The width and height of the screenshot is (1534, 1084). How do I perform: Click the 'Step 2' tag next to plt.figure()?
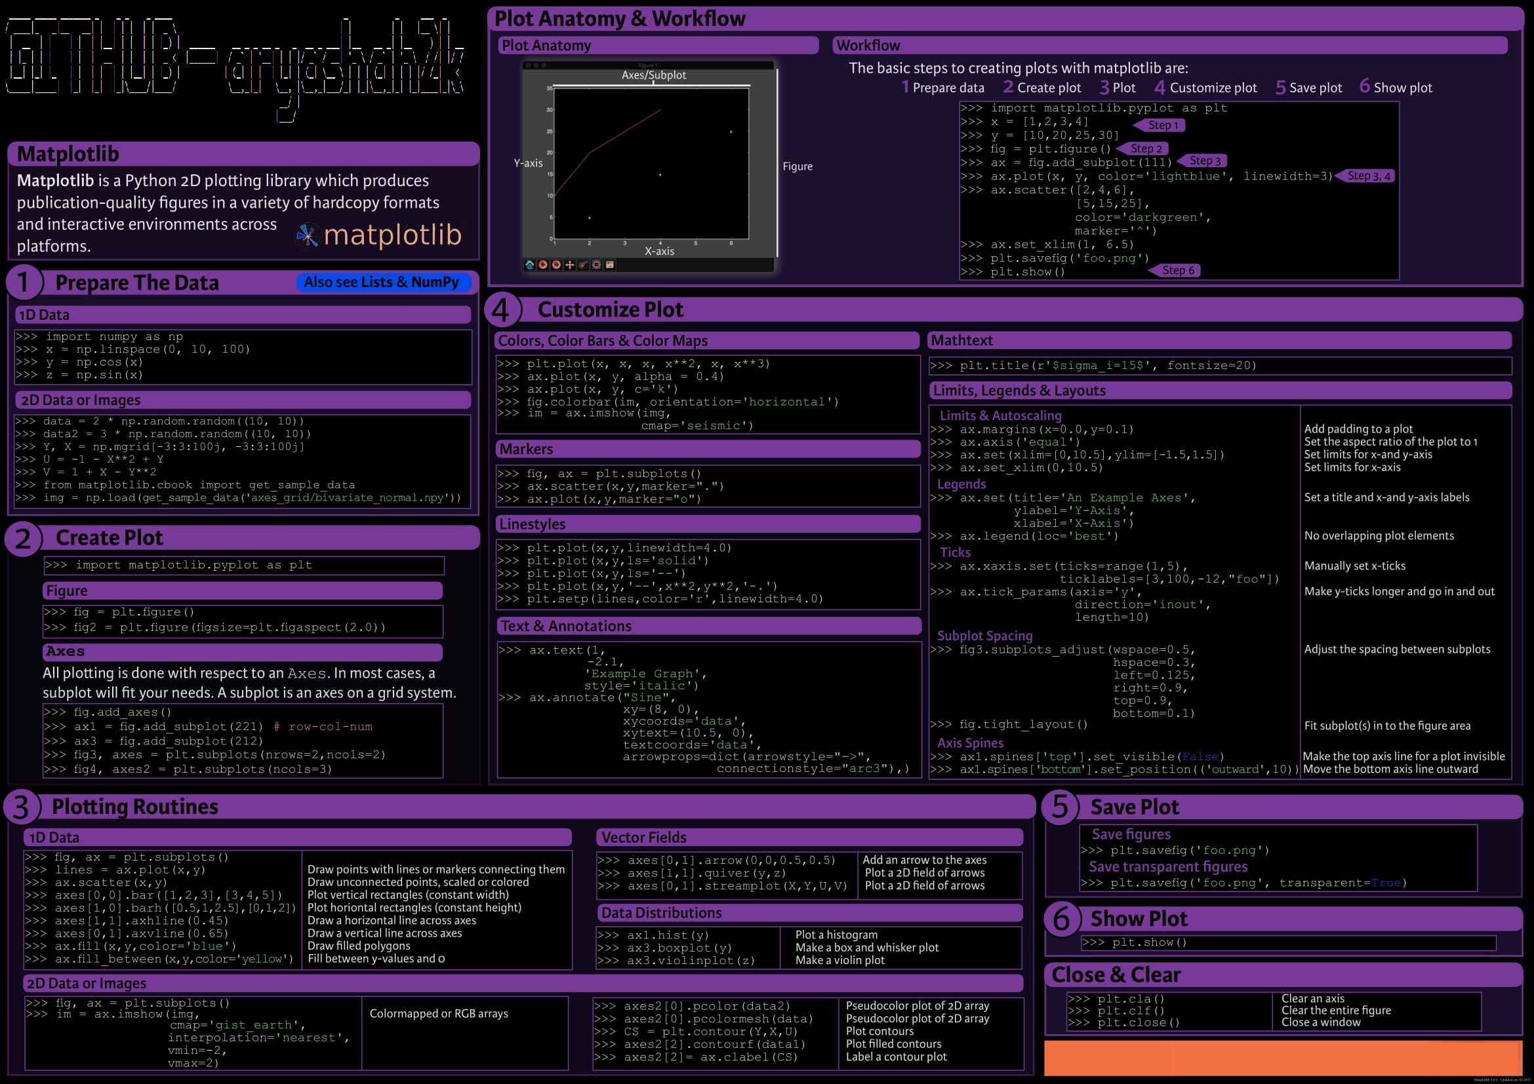click(x=1142, y=149)
